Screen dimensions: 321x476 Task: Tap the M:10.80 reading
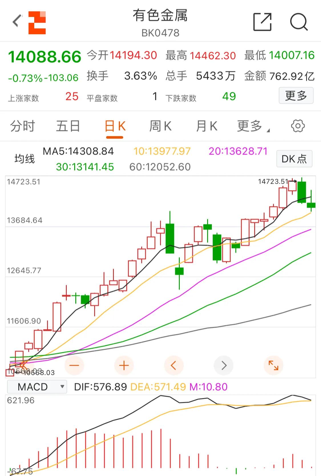(209, 387)
